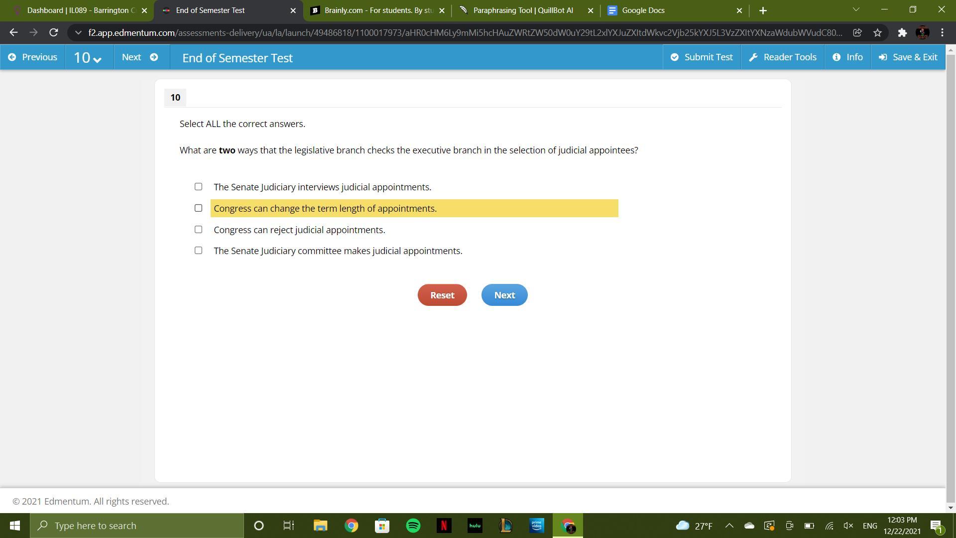This screenshot has height=538, width=956.
Task: Click the Windows search box
Action: click(x=137, y=526)
